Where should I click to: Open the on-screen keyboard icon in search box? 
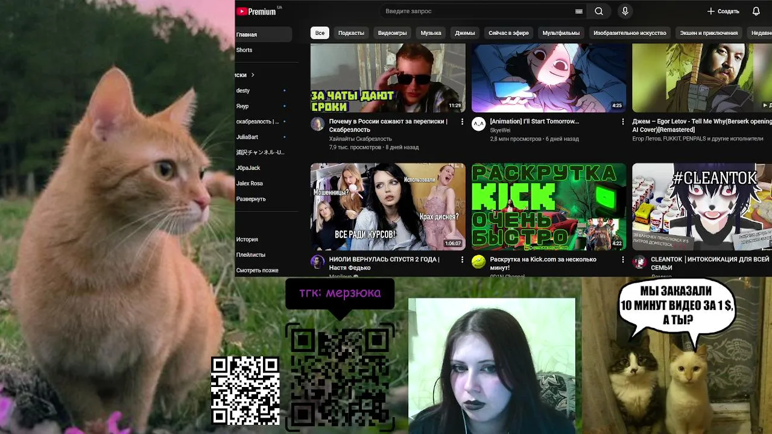tap(579, 11)
